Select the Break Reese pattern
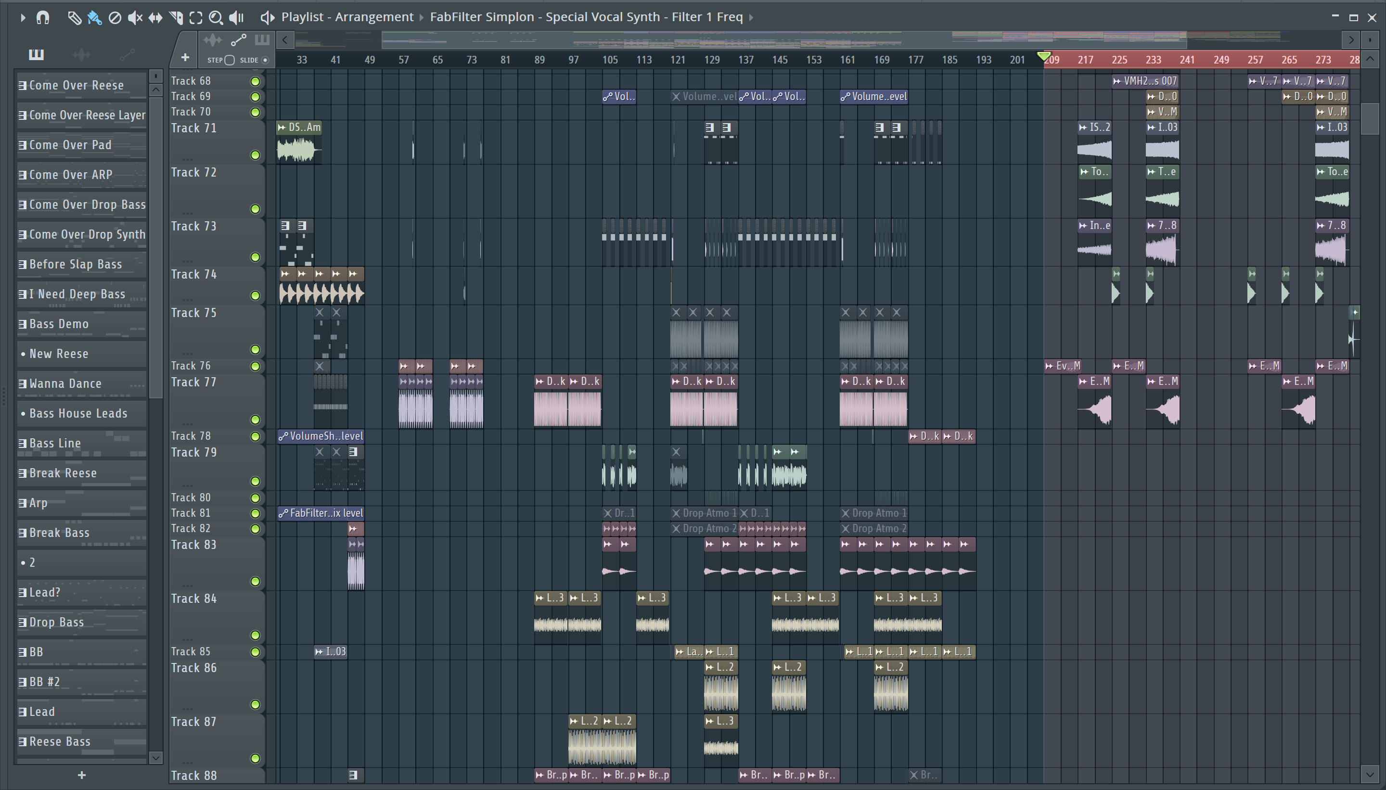The height and width of the screenshot is (790, 1386). (81, 473)
